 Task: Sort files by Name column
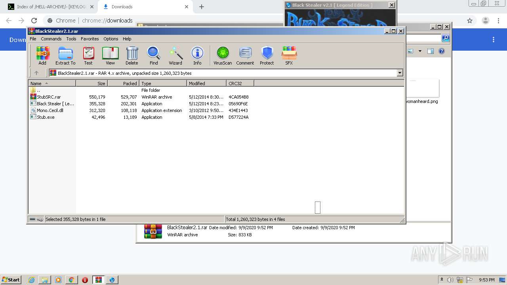click(x=52, y=83)
